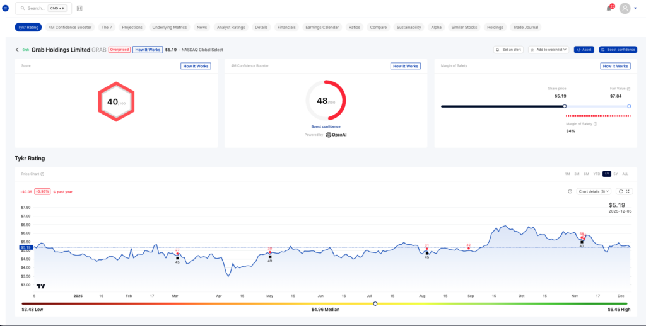The height and width of the screenshot is (326, 646).
Task: Focus the Search input field
Action: tap(44, 8)
